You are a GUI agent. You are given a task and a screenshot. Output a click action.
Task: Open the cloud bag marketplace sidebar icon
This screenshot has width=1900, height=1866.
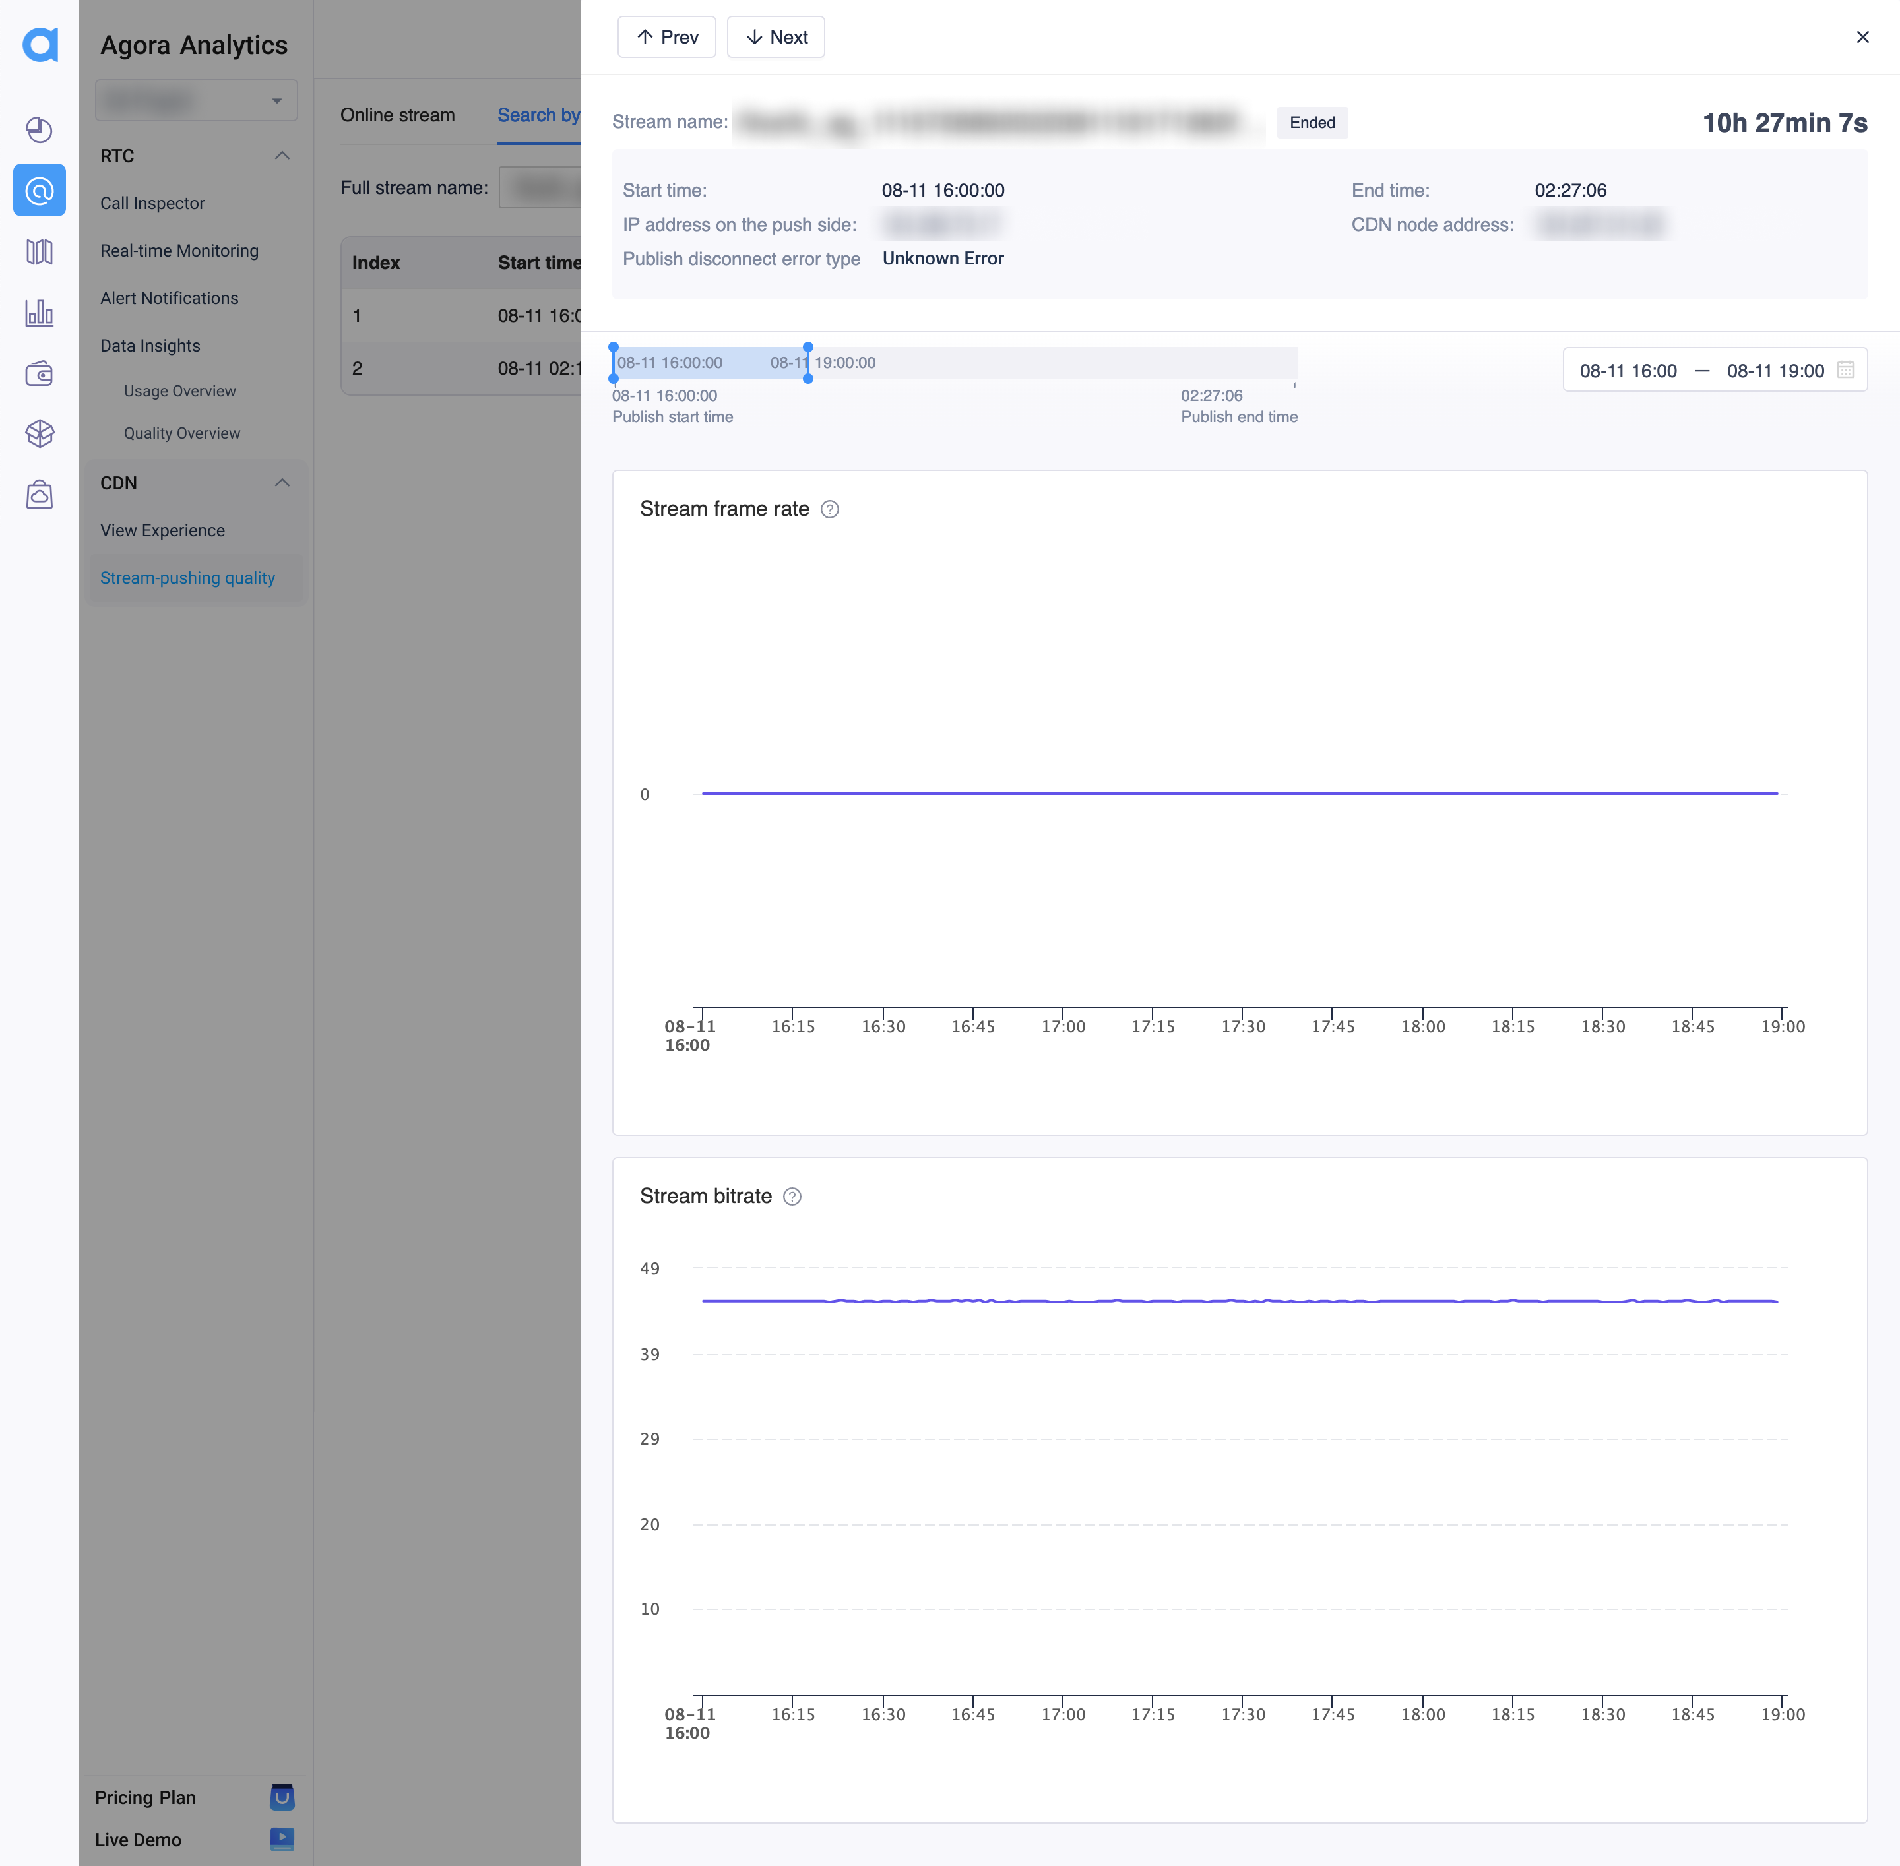tap(39, 495)
